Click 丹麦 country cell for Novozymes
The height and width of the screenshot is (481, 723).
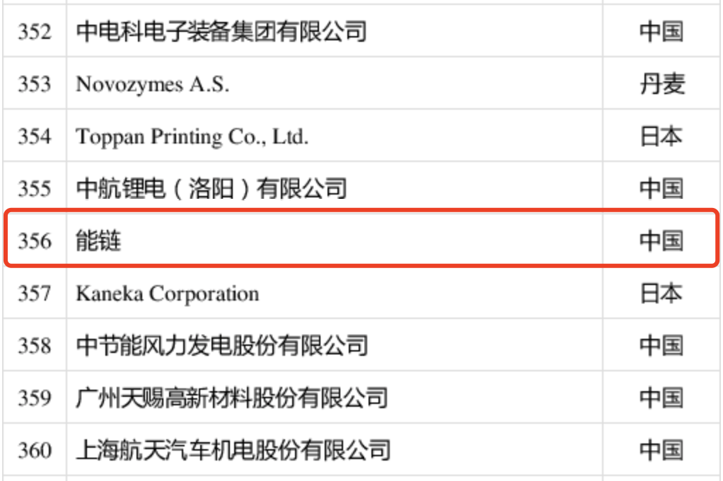(x=661, y=84)
